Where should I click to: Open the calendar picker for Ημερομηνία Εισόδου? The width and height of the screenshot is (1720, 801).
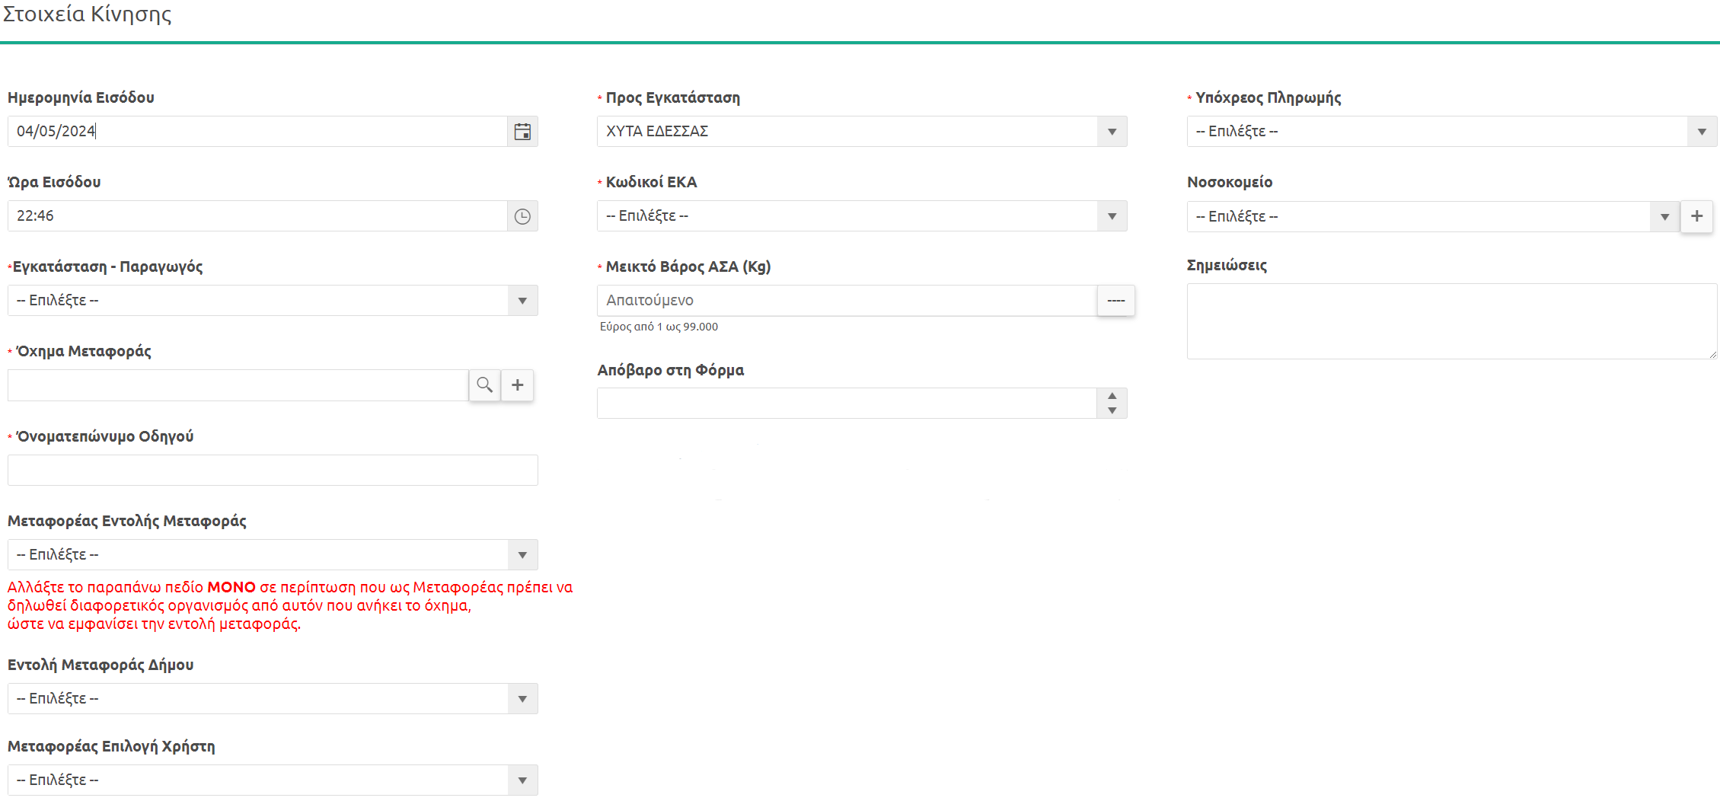tap(522, 132)
